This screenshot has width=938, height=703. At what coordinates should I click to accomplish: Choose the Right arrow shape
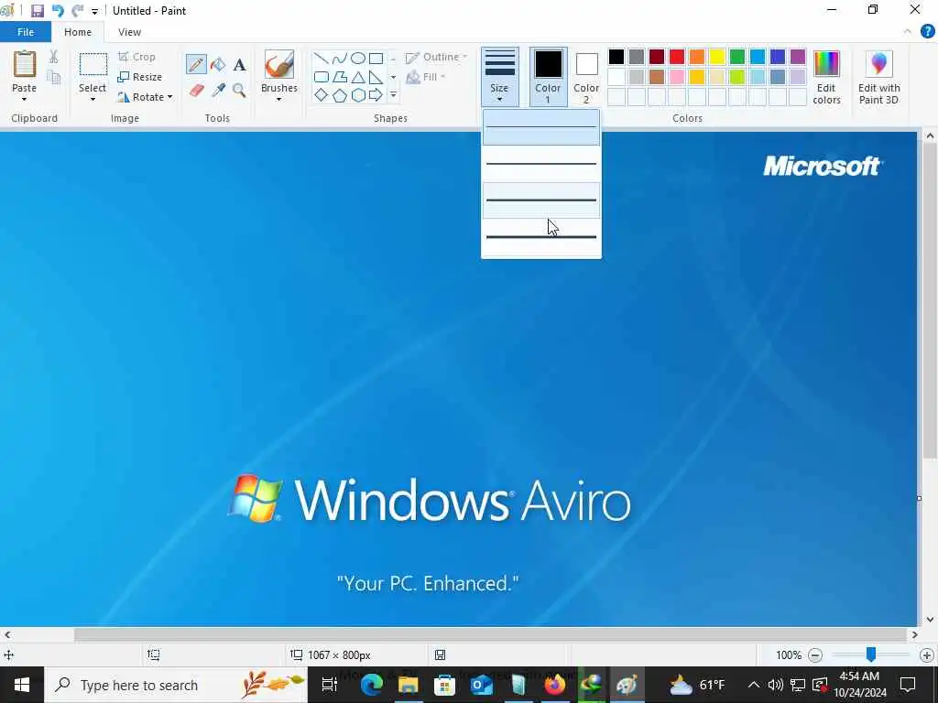376,95
